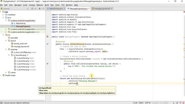
Task: Click the 'int layoutResId' parameter hint
Action: click(45, 88)
